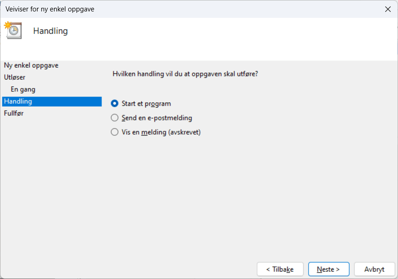The image size is (398, 279).
Task: Click the Vis en melding (avskrevet) label text
Action: tap(161, 132)
